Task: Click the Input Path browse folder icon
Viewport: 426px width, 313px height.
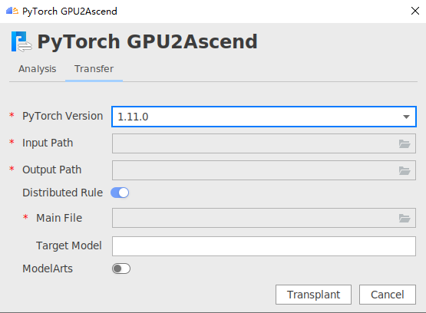Action: tap(405, 143)
